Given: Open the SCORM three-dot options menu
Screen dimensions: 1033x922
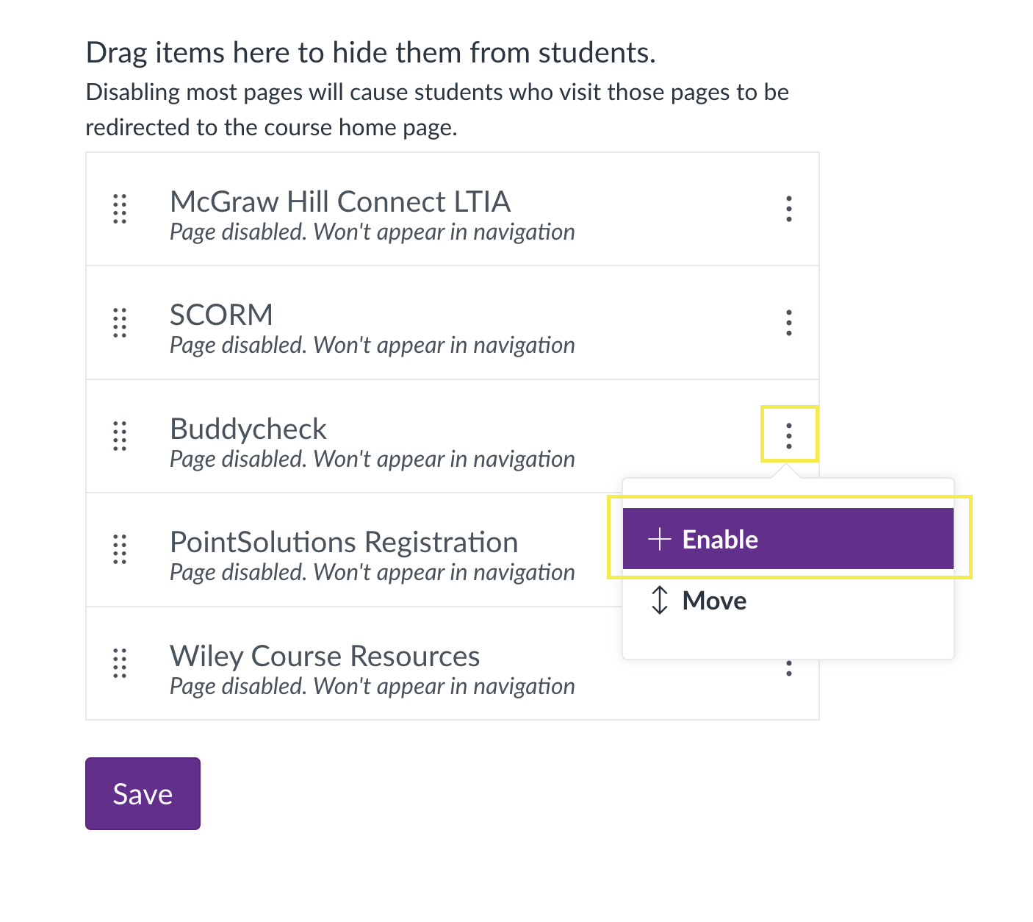Looking at the screenshot, I should pos(788,322).
